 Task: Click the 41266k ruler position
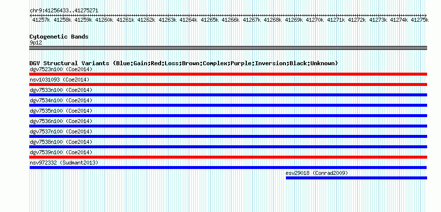click(x=230, y=20)
